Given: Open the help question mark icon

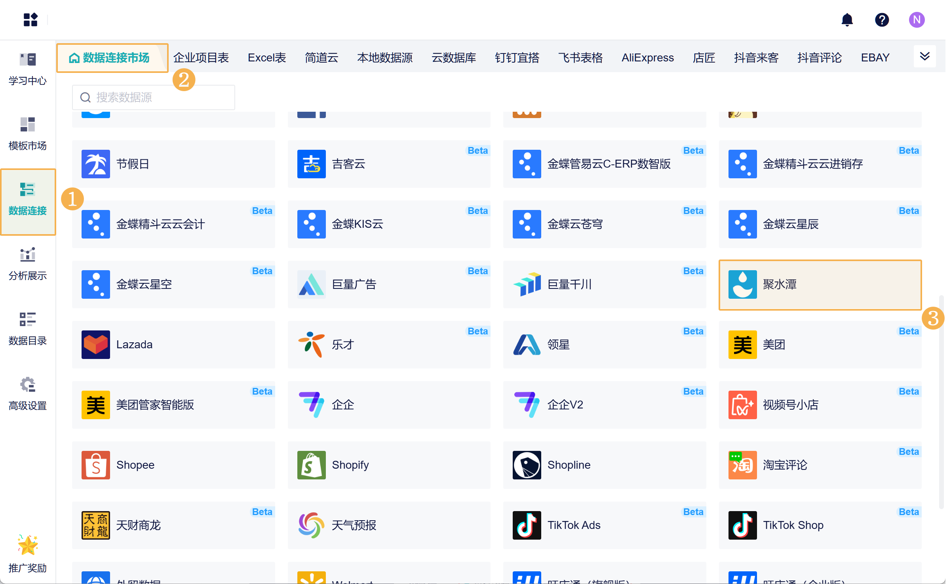Looking at the screenshot, I should (882, 20).
